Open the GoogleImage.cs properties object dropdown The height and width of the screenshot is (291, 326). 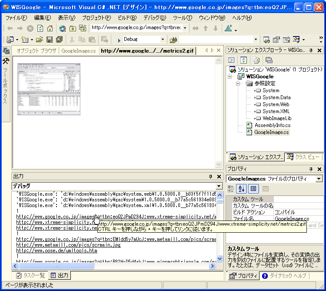point(319,179)
